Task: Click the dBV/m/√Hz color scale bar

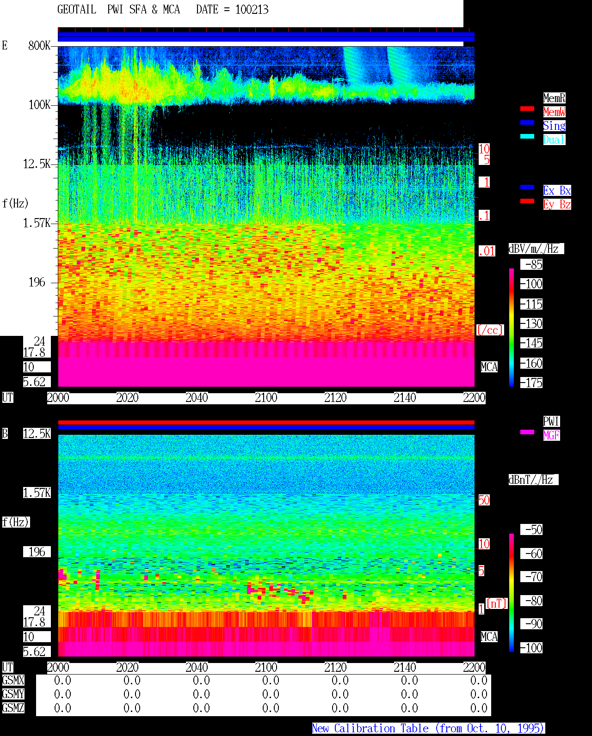Action: pos(512,327)
